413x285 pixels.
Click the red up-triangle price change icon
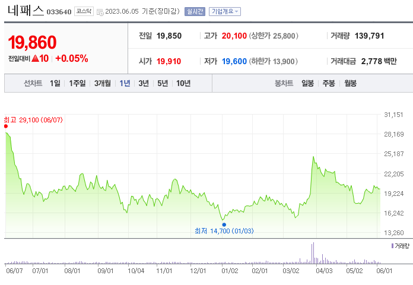coord(35,58)
